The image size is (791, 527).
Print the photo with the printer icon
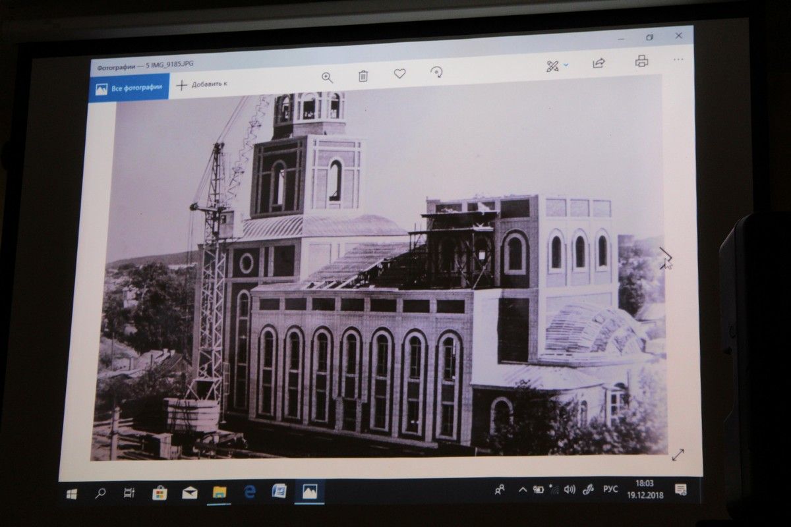point(641,61)
